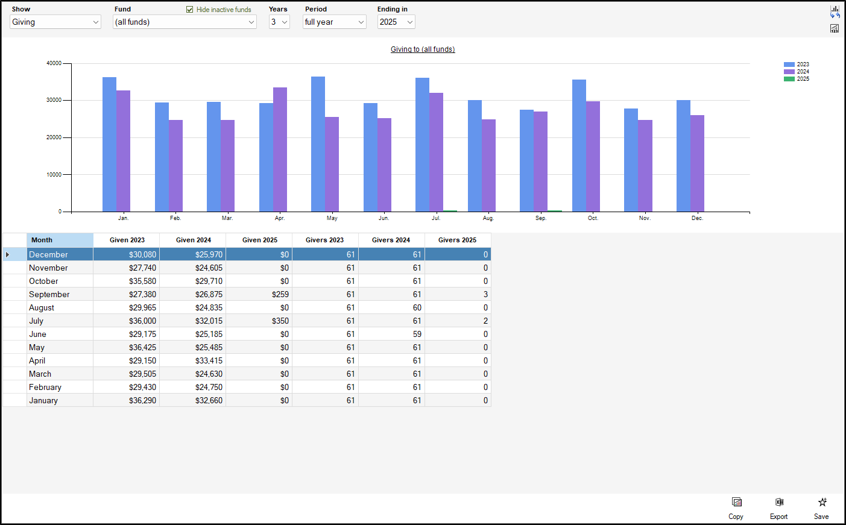Image resolution: width=846 pixels, height=525 pixels.
Task: Sort by the Month column header
Action: pyautogui.click(x=60, y=240)
